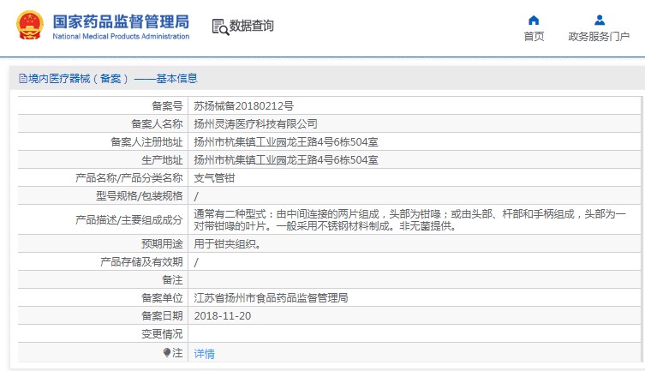Click the slash value in 型号规格 row

click(x=196, y=196)
